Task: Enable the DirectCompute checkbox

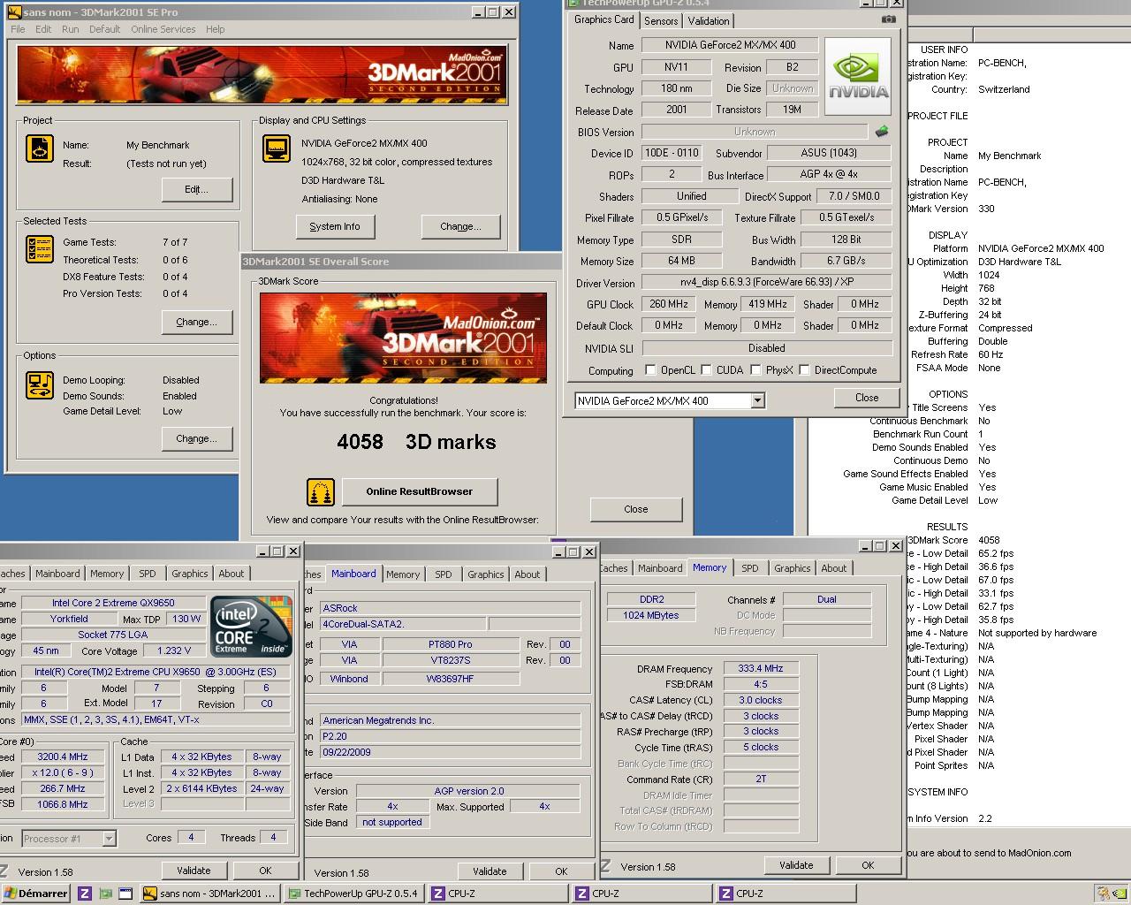Action: 804,370
